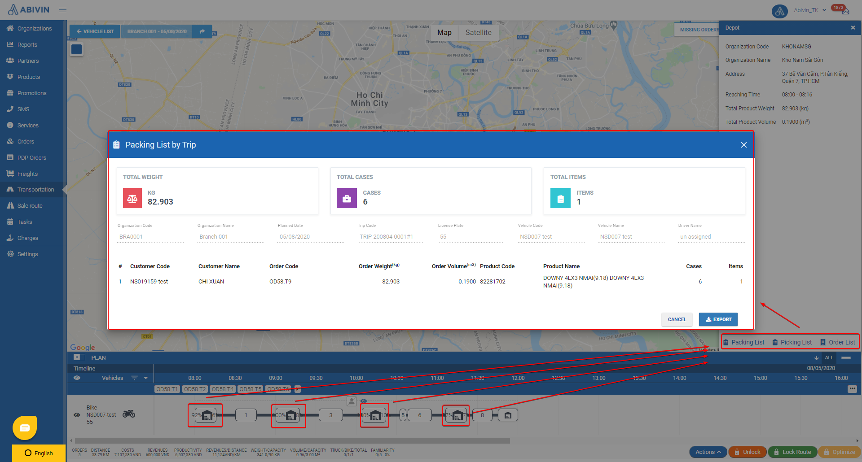
Task: Click the driver person icon above timeline
Action: coord(352,401)
